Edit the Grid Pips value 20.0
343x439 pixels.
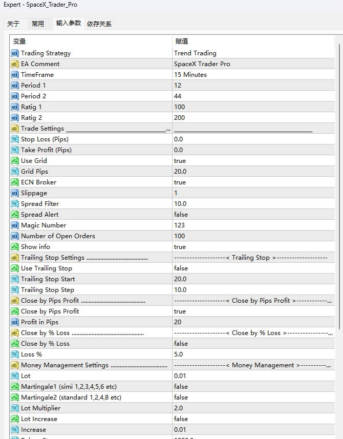coord(181,172)
